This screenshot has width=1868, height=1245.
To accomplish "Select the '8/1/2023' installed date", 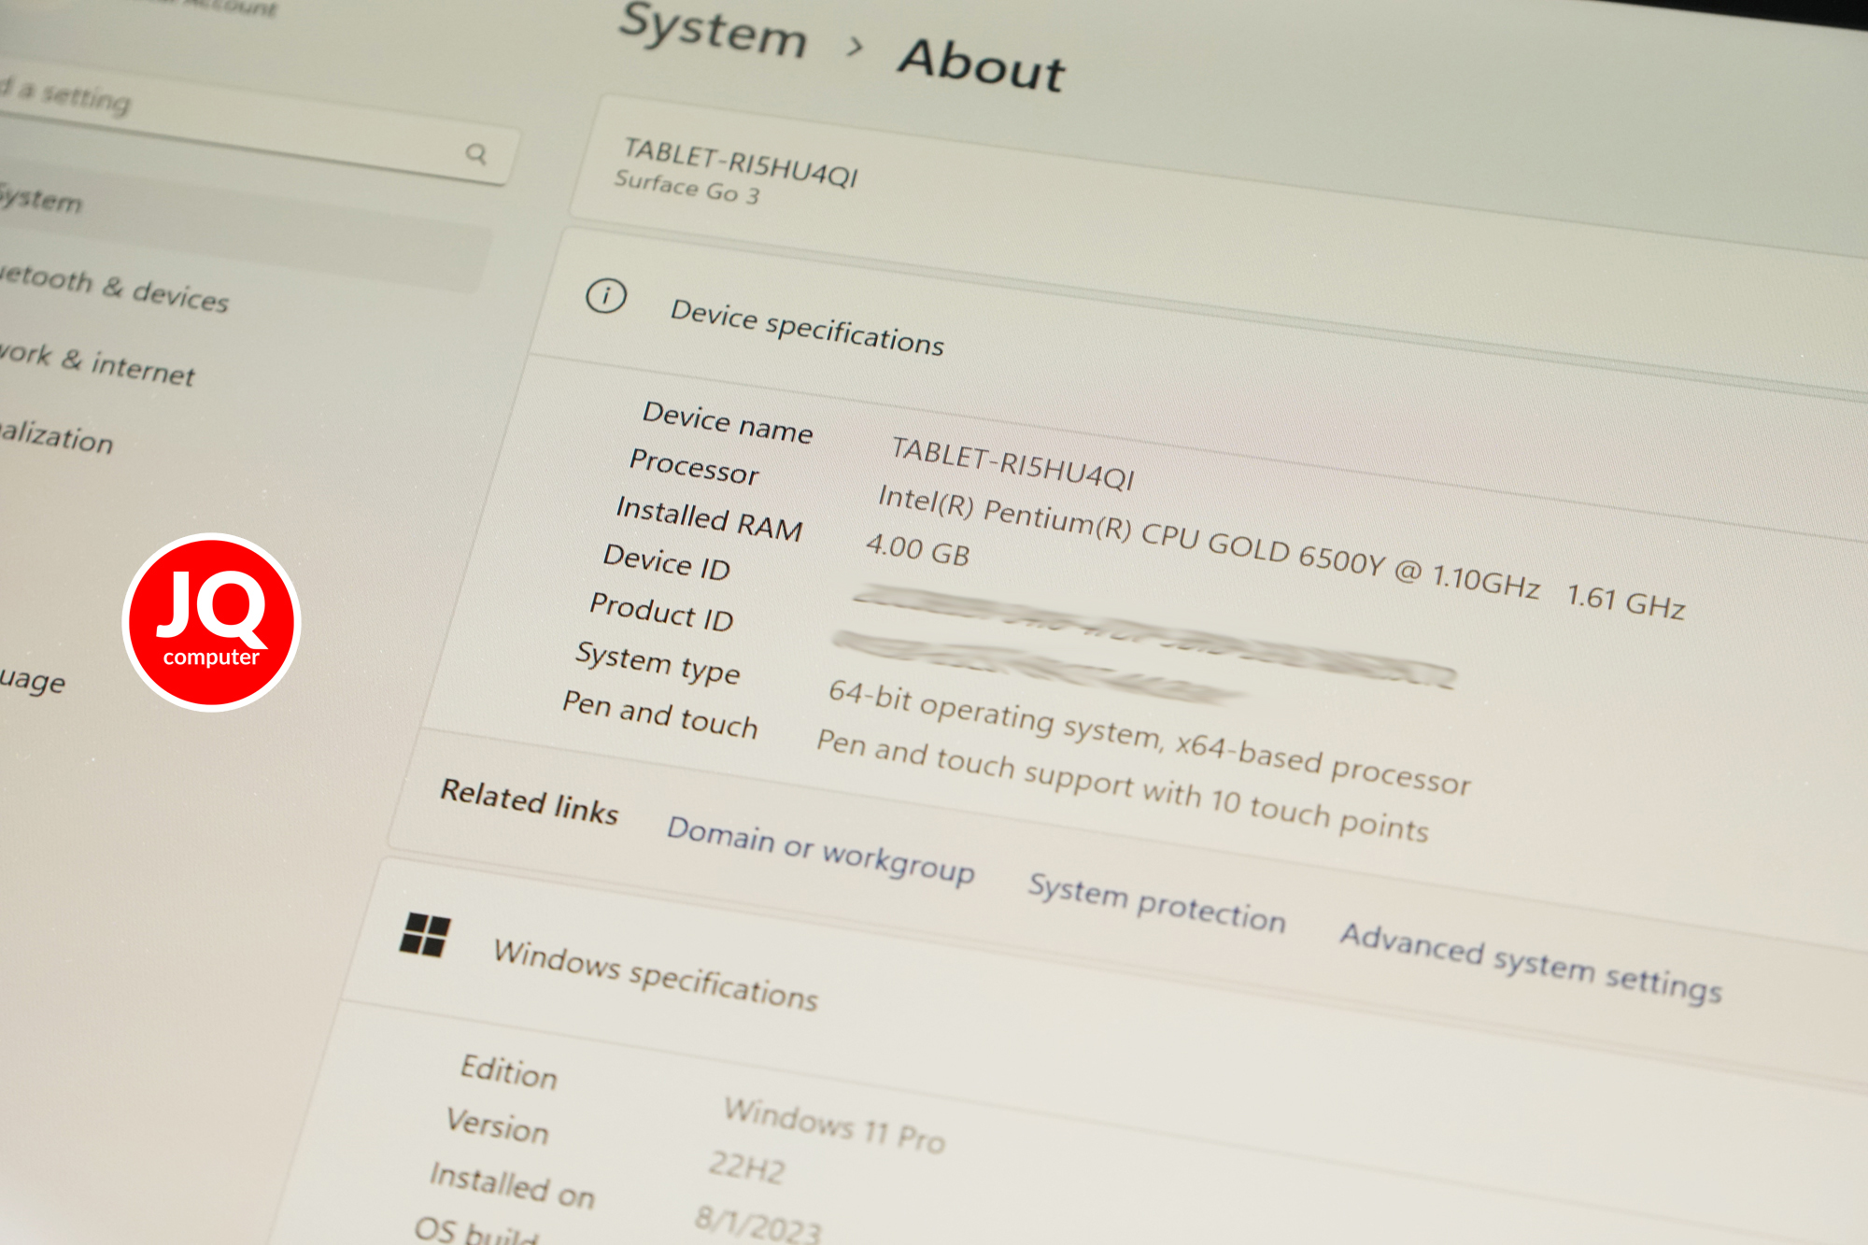I will coord(757,1224).
